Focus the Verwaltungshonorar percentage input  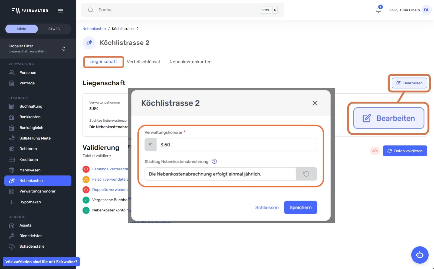point(236,145)
